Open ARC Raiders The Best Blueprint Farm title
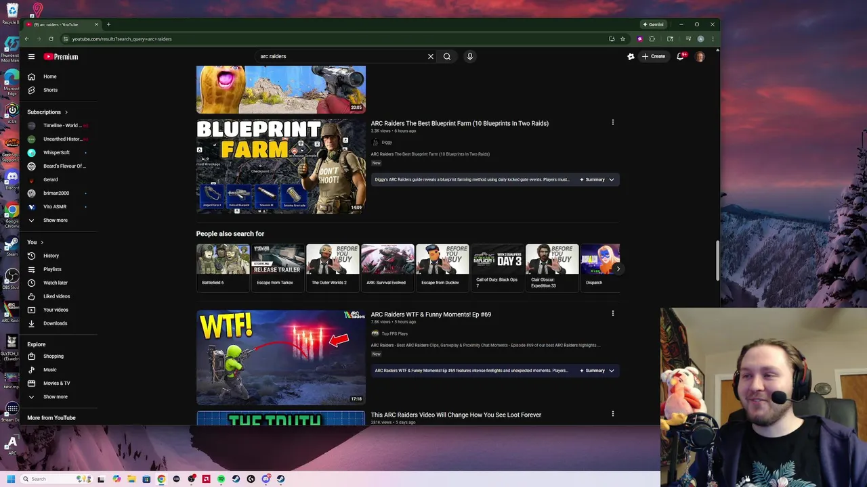 459,124
